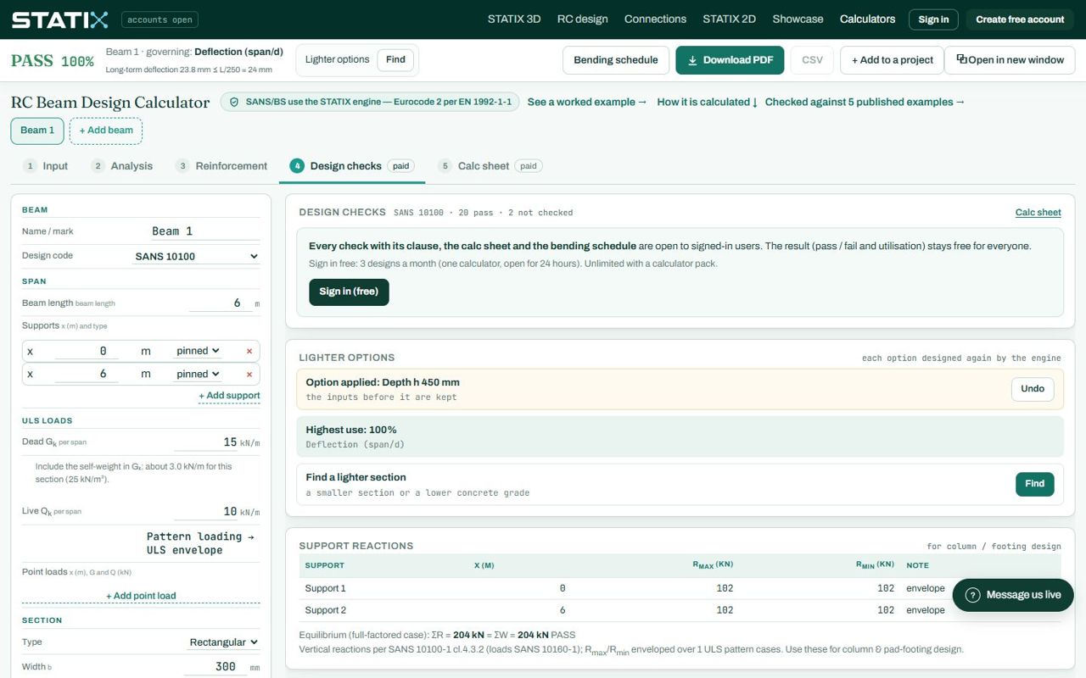Image resolution: width=1086 pixels, height=678 pixels.
Task: Open the section Type Rectangular dropdown
Action: coord(224,642)
